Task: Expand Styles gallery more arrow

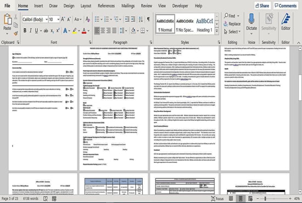Action: [x=217, y=31]
